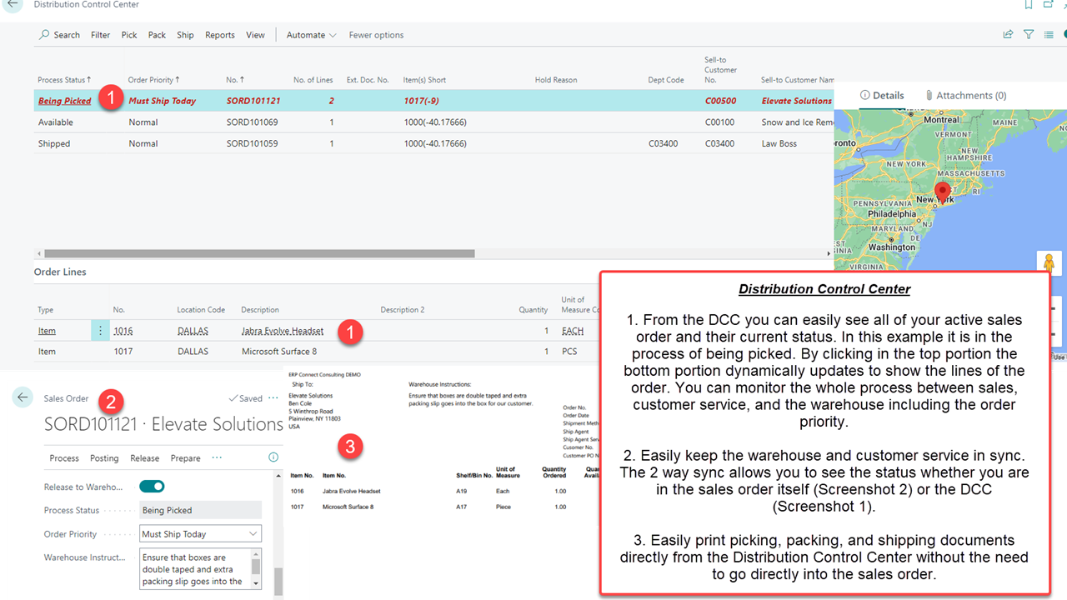Open the Reports menu
Image resolution: width=1067 pixels, height=600 pixels.
pos(220,35)
